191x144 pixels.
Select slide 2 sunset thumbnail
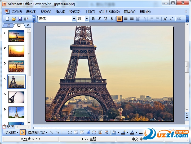16,51
